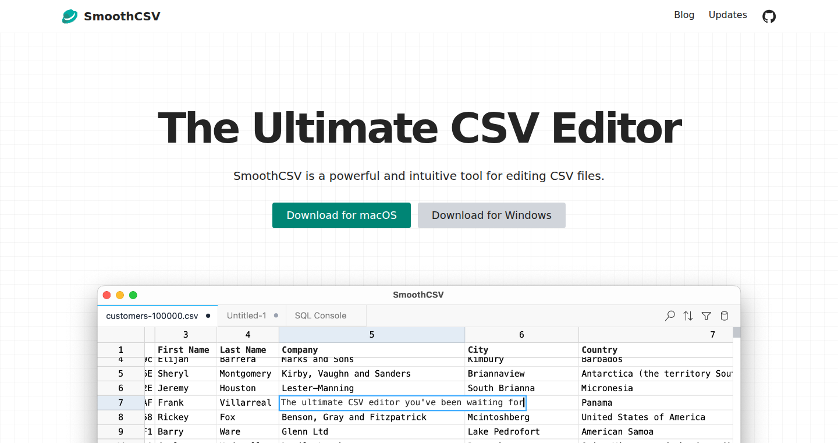This screenshot has height=443, width=838.
Task: Click Download for macOS button
Action: pyautogui.click(x=342, y=215)
